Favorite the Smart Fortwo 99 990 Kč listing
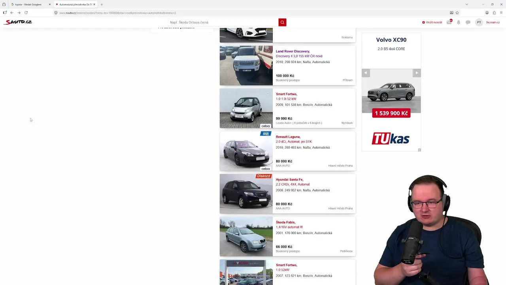Image resolution: width=506 pixels, height=285 pixels. tap(268, 93)
